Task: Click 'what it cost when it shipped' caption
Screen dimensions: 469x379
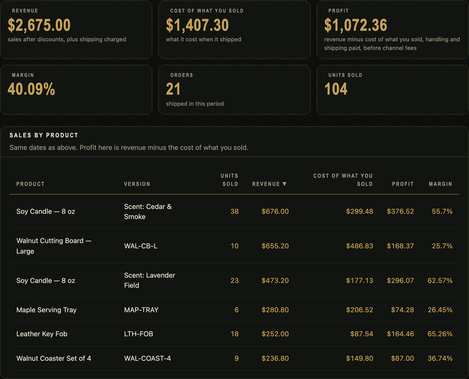Action: [x=204, y=39]
